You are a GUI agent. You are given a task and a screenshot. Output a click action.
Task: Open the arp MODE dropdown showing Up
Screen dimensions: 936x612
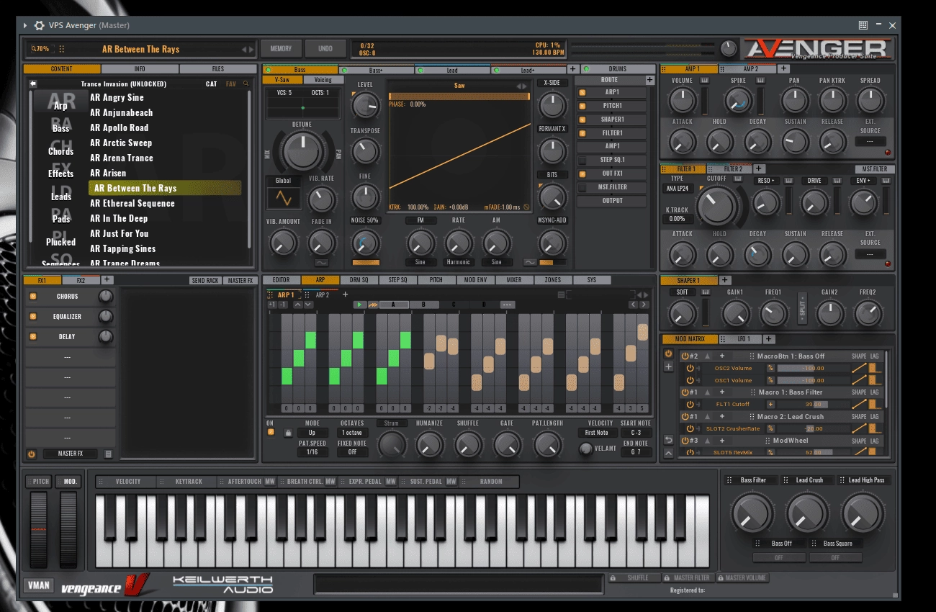[312, 433]
